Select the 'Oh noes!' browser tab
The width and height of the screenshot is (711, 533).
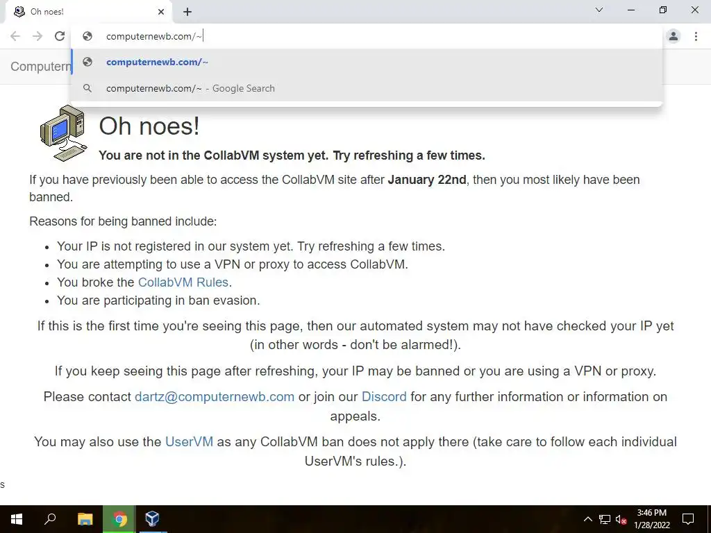pyautogui.click(x=88, y=12)
